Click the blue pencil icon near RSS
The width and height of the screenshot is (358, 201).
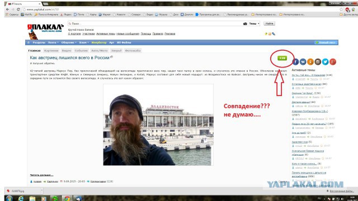(x=274, y=34)
